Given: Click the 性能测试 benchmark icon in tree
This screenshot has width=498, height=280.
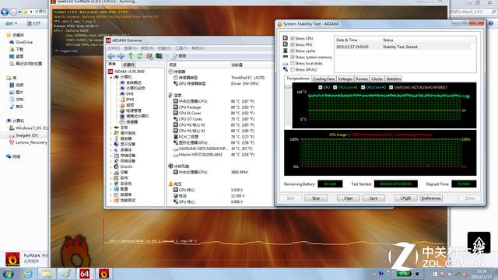Looking at the screenshot, I should (x=117, y=201).
